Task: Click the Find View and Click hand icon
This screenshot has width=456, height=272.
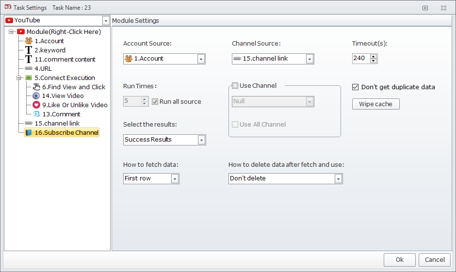Action: point(36,87)
